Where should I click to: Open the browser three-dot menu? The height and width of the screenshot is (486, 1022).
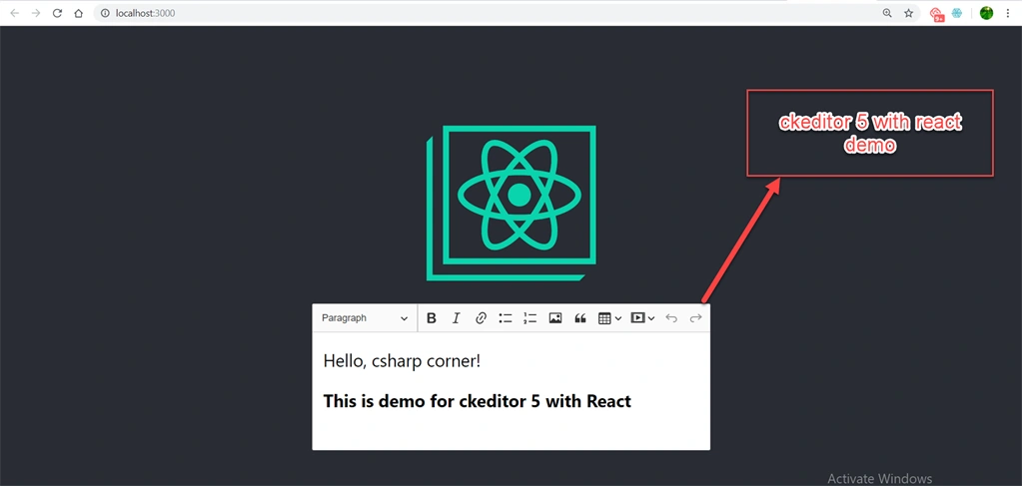1008,13
